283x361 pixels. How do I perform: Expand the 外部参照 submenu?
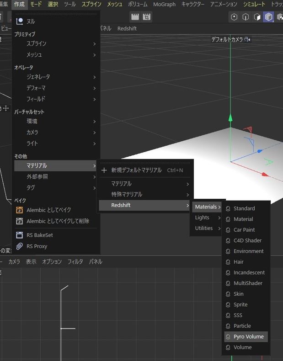pyautogui.click(x=55, y=177)
